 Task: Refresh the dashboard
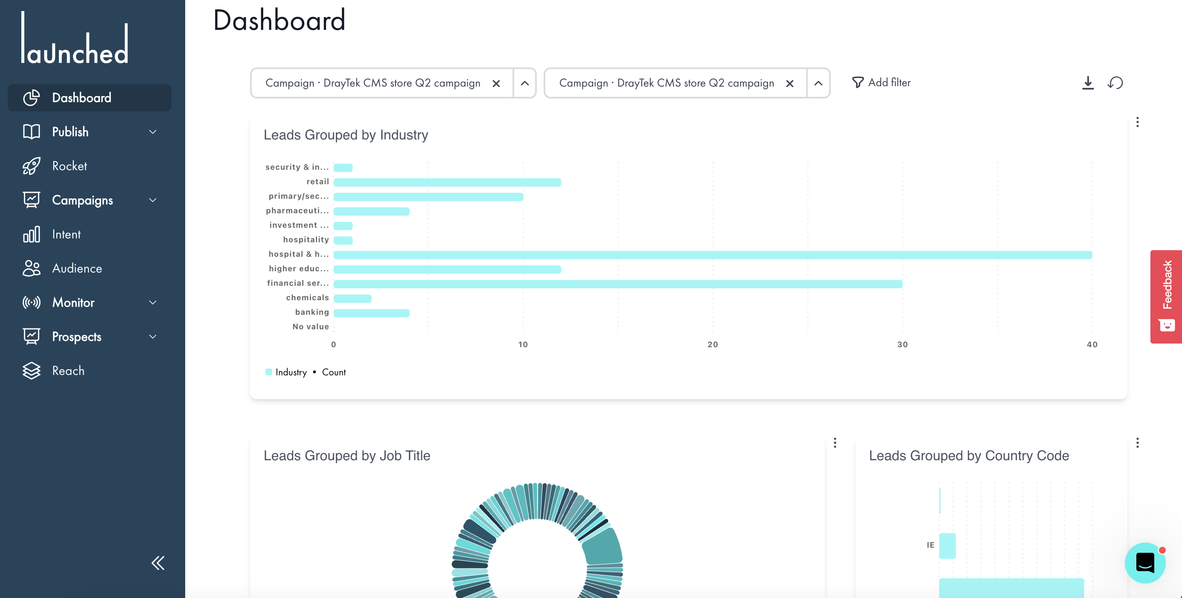point(1115,83)
